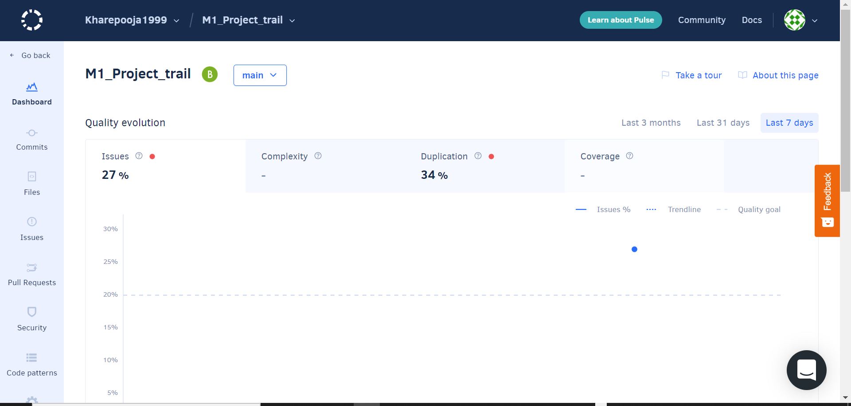Click the Take a tour flag icon
The width and height of the screenshot is (851, 406).
(x=665, y=75)
